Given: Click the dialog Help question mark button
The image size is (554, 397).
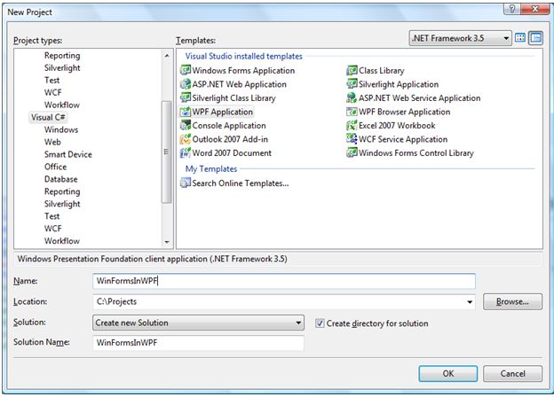Looking at the screenshot, I should 511,9.
